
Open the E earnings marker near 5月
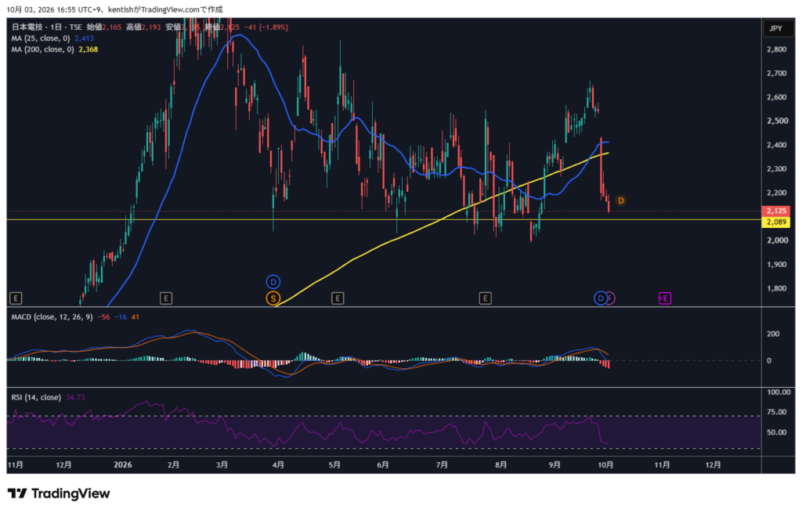(x=337, y=298)
